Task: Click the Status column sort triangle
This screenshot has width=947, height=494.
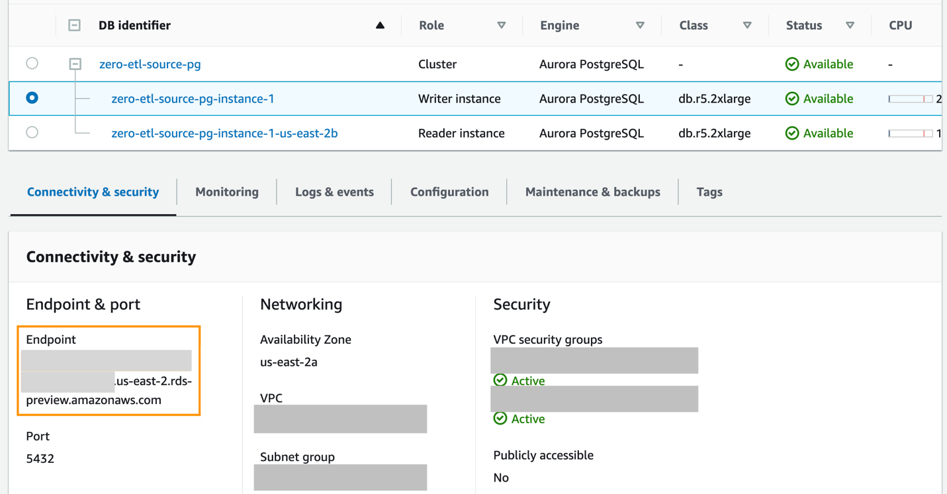Action: [x=850, y=26]
